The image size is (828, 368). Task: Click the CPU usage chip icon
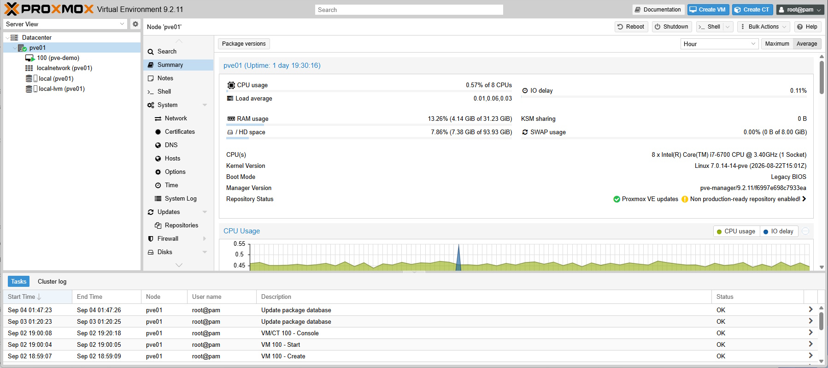point(231,85)
